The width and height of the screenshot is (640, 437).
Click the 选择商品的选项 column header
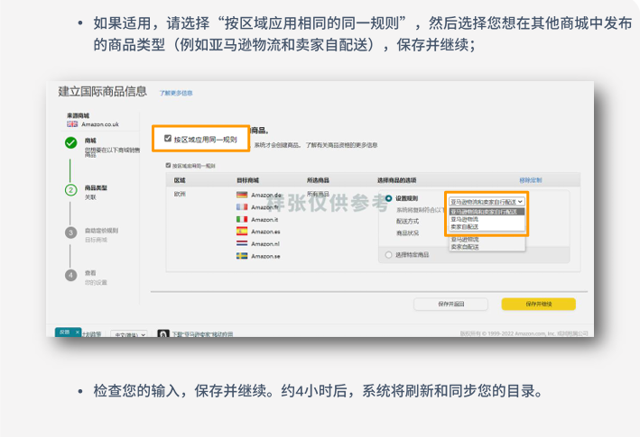coord(397,180)
